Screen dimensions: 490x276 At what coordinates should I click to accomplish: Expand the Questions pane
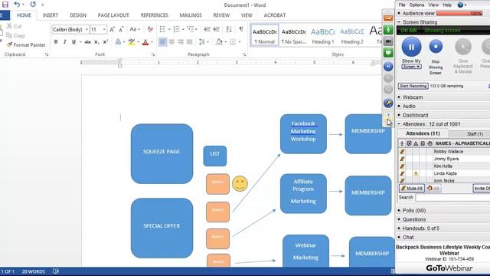click(399, 219)
